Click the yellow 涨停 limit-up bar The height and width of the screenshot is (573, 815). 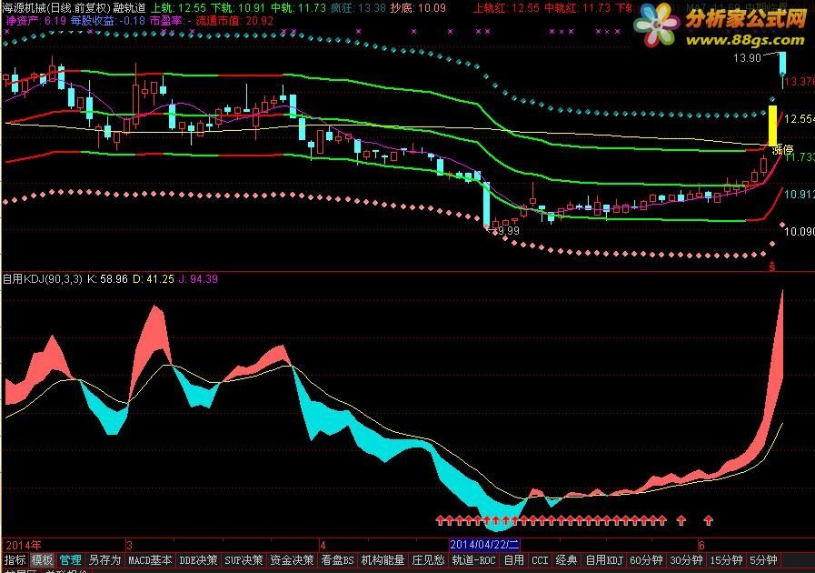click(773, 126)
